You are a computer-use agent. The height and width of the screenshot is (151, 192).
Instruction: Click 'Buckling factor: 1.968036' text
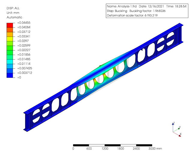pyautogui.click(x=147, y=11)
